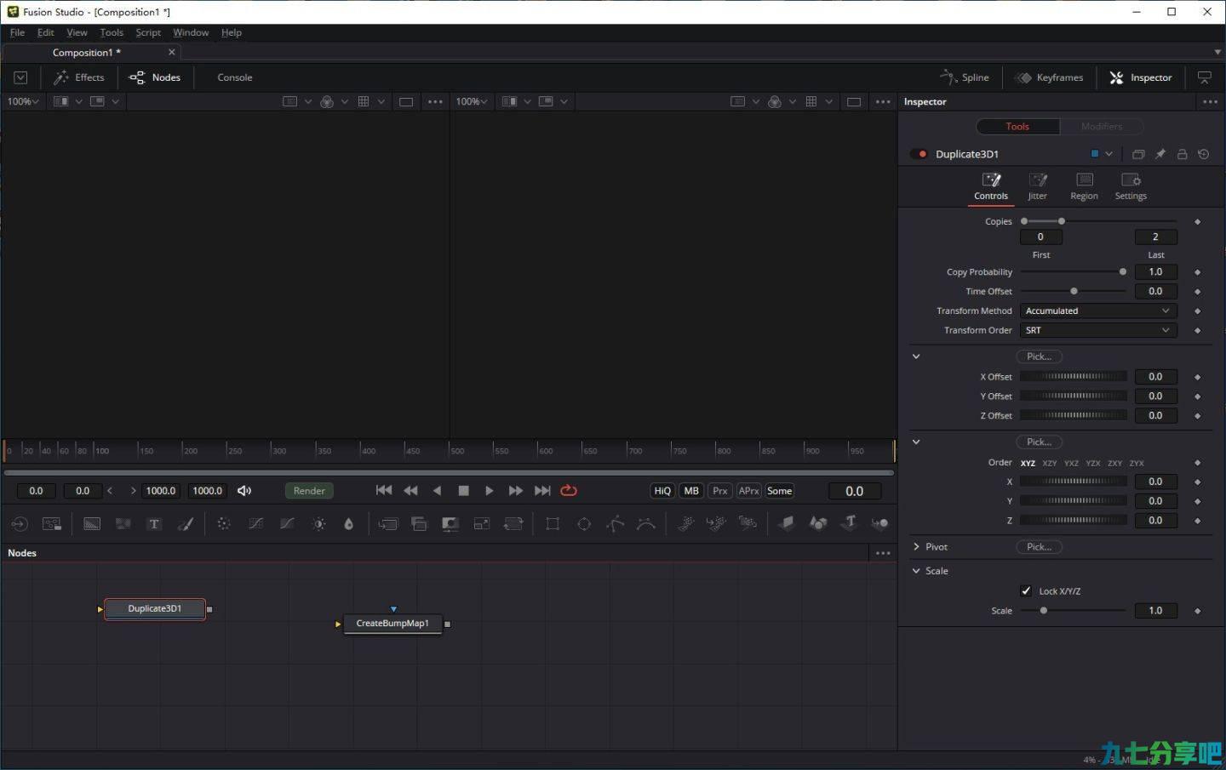This screenshot has height=770, width=1226.
Task: Toggle Duplicate3D1 enabled switch in Inspector
Action: [919, 154]
